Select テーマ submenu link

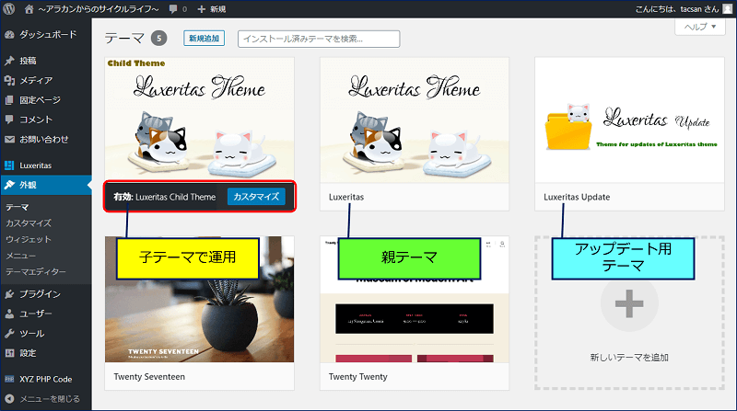point(18,207)
